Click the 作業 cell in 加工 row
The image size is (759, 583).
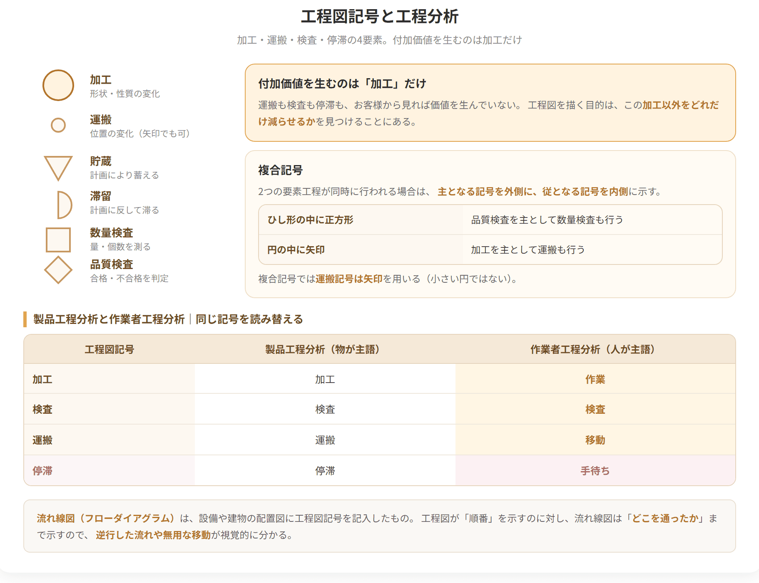point(595,379)
